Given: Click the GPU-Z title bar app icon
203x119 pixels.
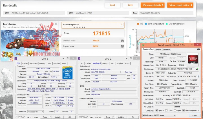Looking at the screenshot, I should [x=143, y=45].
